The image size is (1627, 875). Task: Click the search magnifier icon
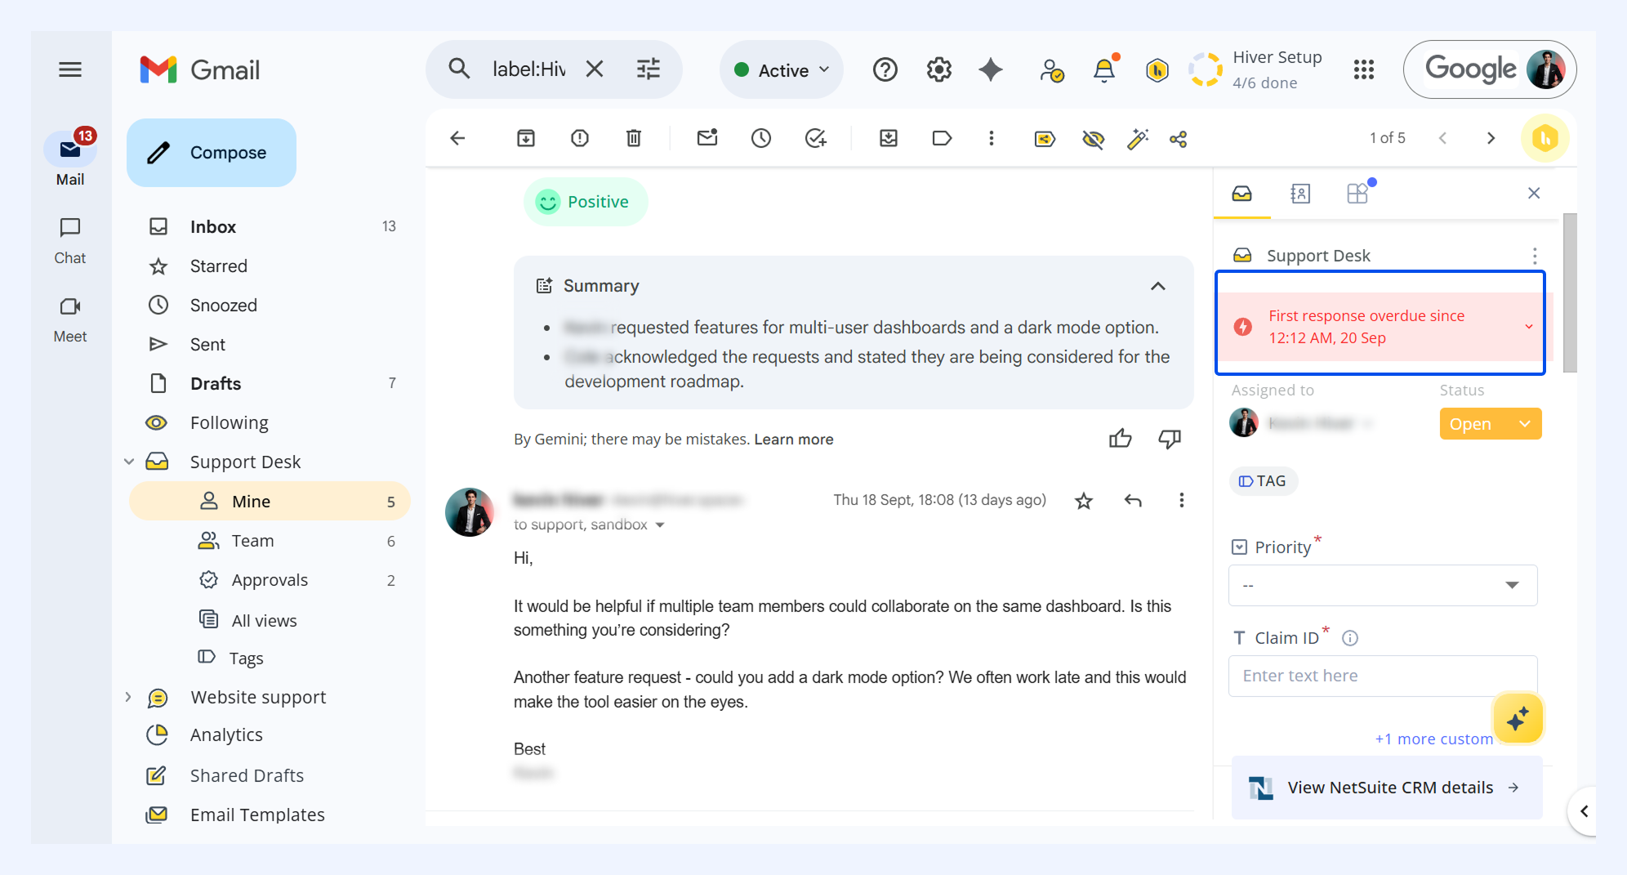pos(459,69)
